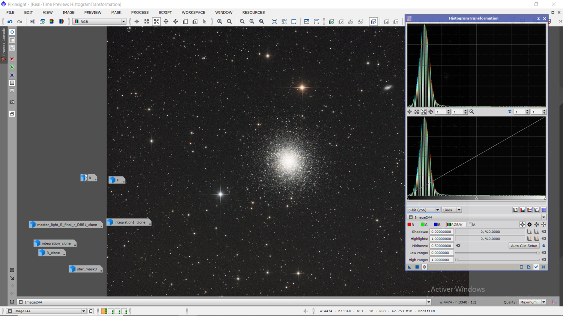The image size is (563, 316).
Task: Click the New Instance triangle in HistogramTransformation
Action: click(409, 267)
